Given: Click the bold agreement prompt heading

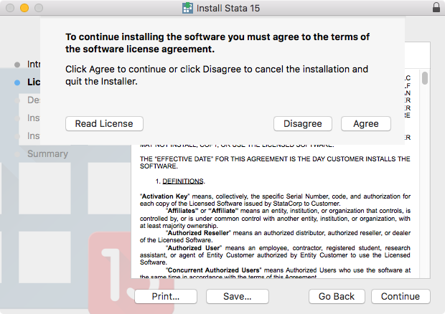Looking at the screenshot, I should tap(217, 43).
